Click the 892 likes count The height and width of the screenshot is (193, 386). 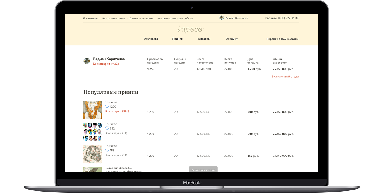point(112,128)
